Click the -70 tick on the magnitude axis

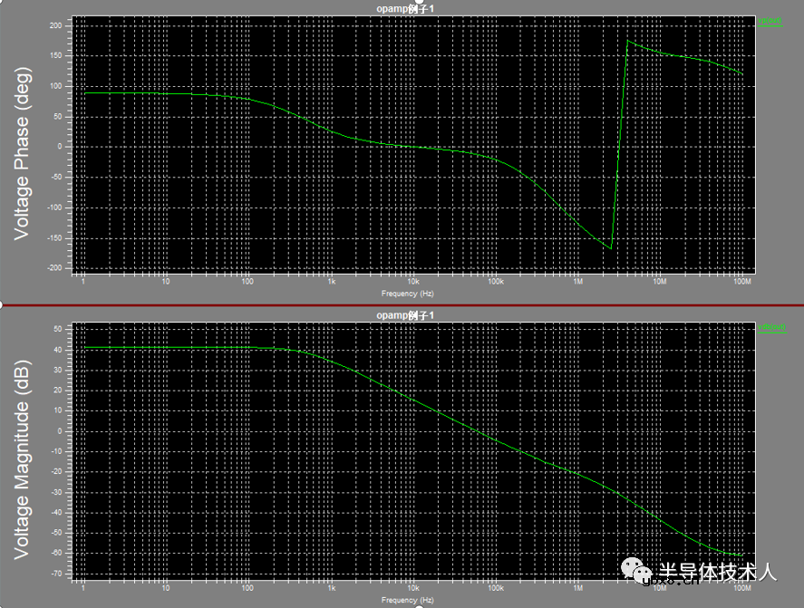pyautogui.click(x=56, y=574)
